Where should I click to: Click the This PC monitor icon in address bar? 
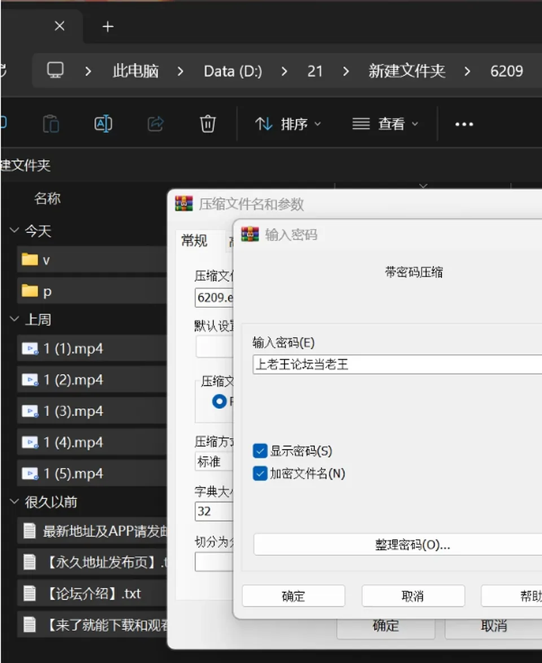[x=55, y=70]
